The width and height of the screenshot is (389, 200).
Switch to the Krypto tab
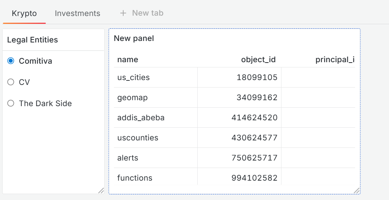coord(24,13)
